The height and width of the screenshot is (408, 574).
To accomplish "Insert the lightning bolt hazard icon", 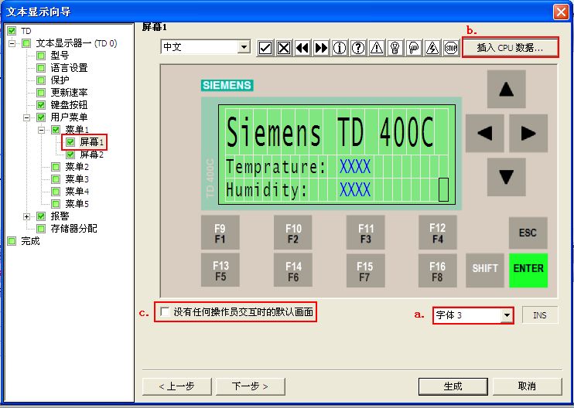I will point(432,48).
